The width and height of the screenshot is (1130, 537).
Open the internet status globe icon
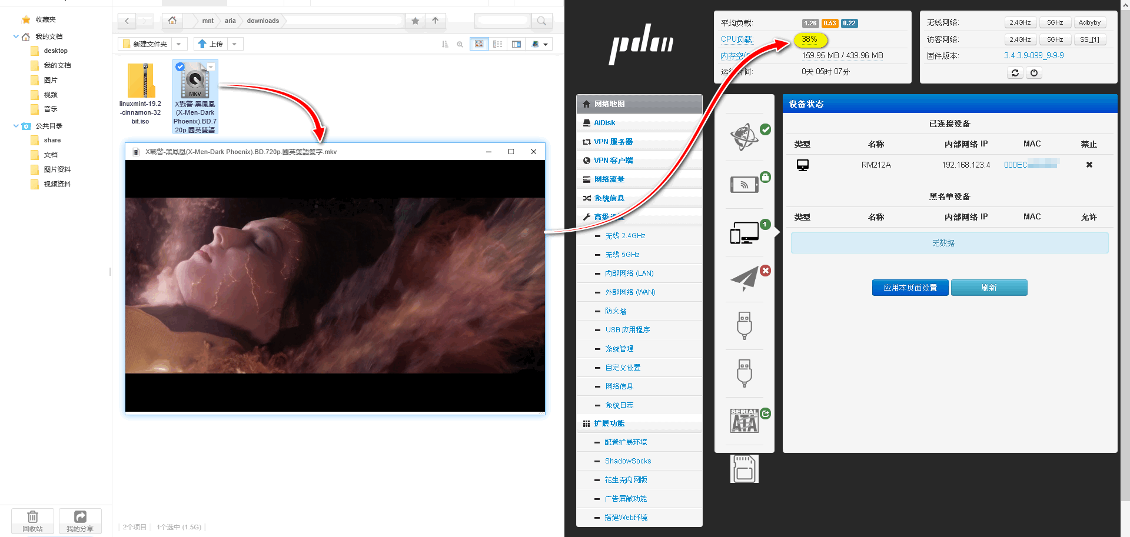(745, 137)
